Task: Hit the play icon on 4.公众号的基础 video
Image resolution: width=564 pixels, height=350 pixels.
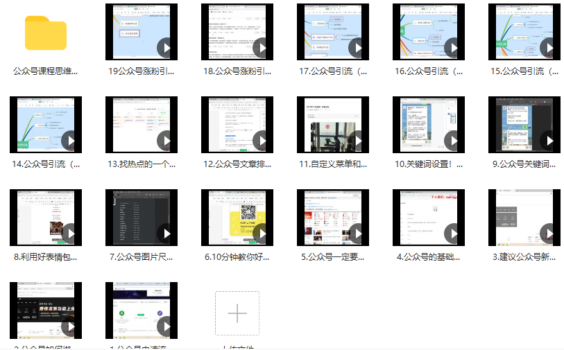Action: coord(452,234)
